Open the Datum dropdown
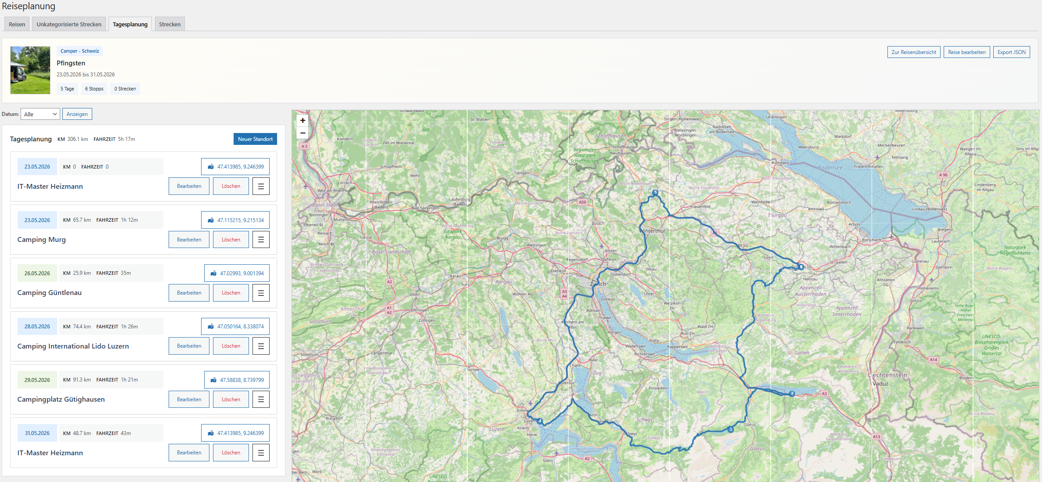This screenshot has height=482, width=1042. coord(40,114)
